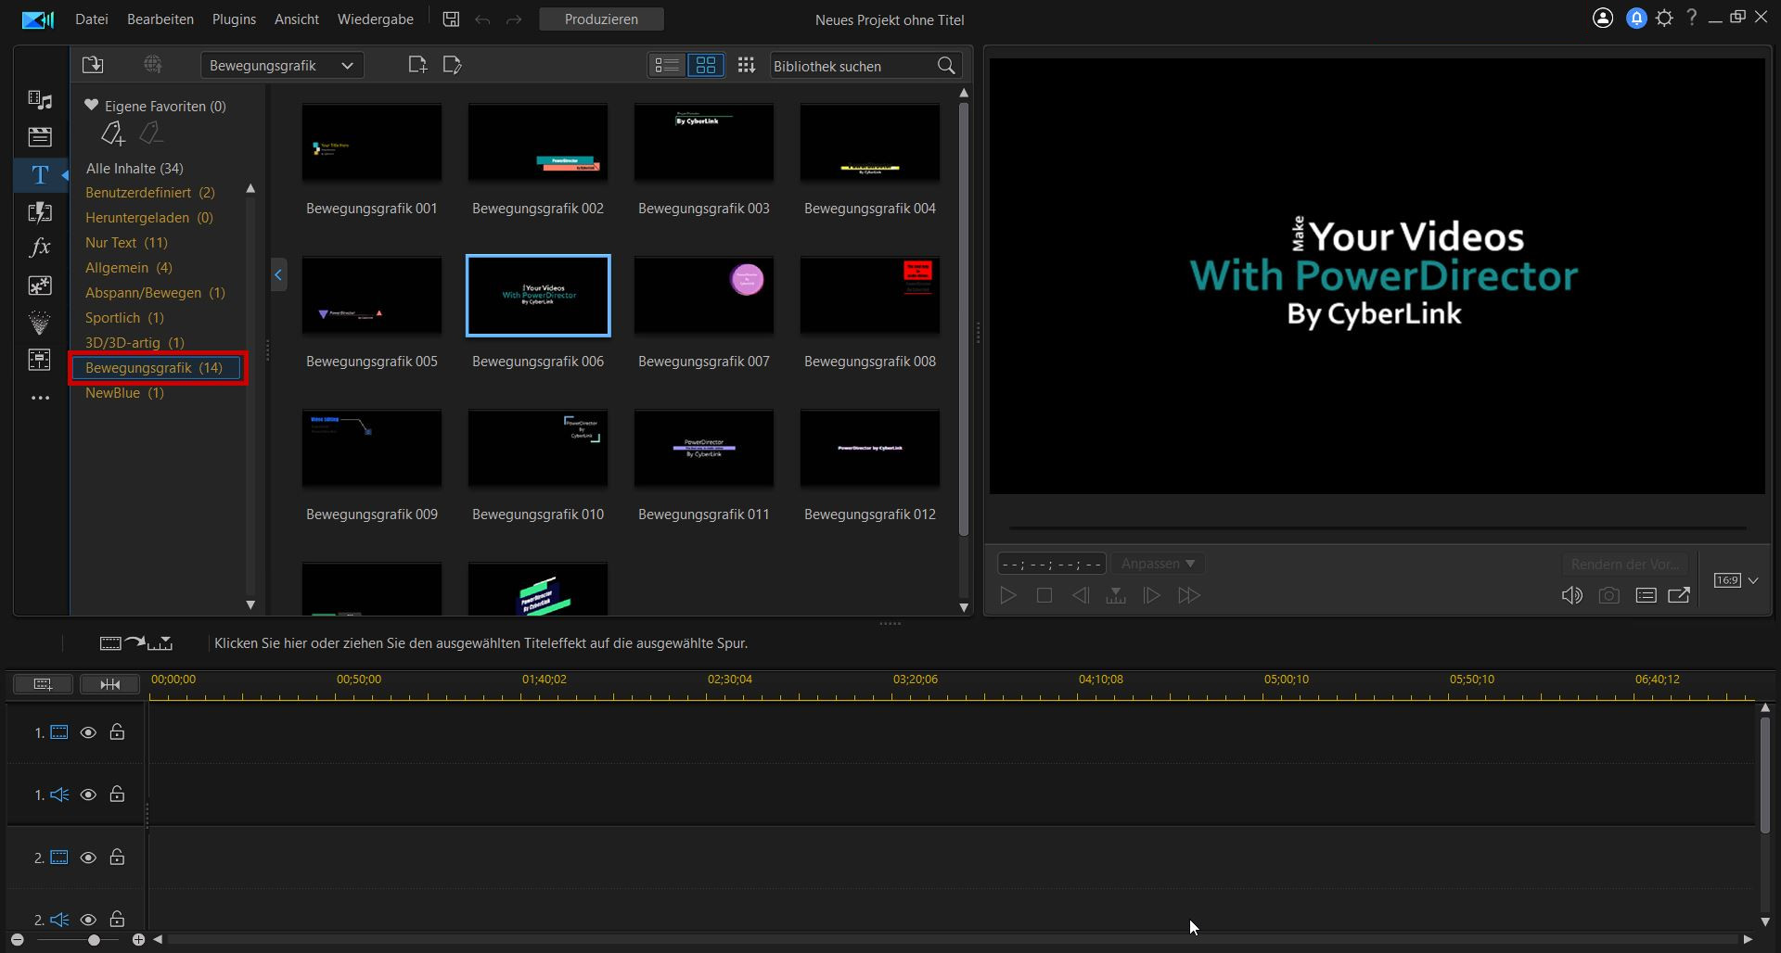
Task: Open the Effects Room fx icon
Action: click(40, 248)
